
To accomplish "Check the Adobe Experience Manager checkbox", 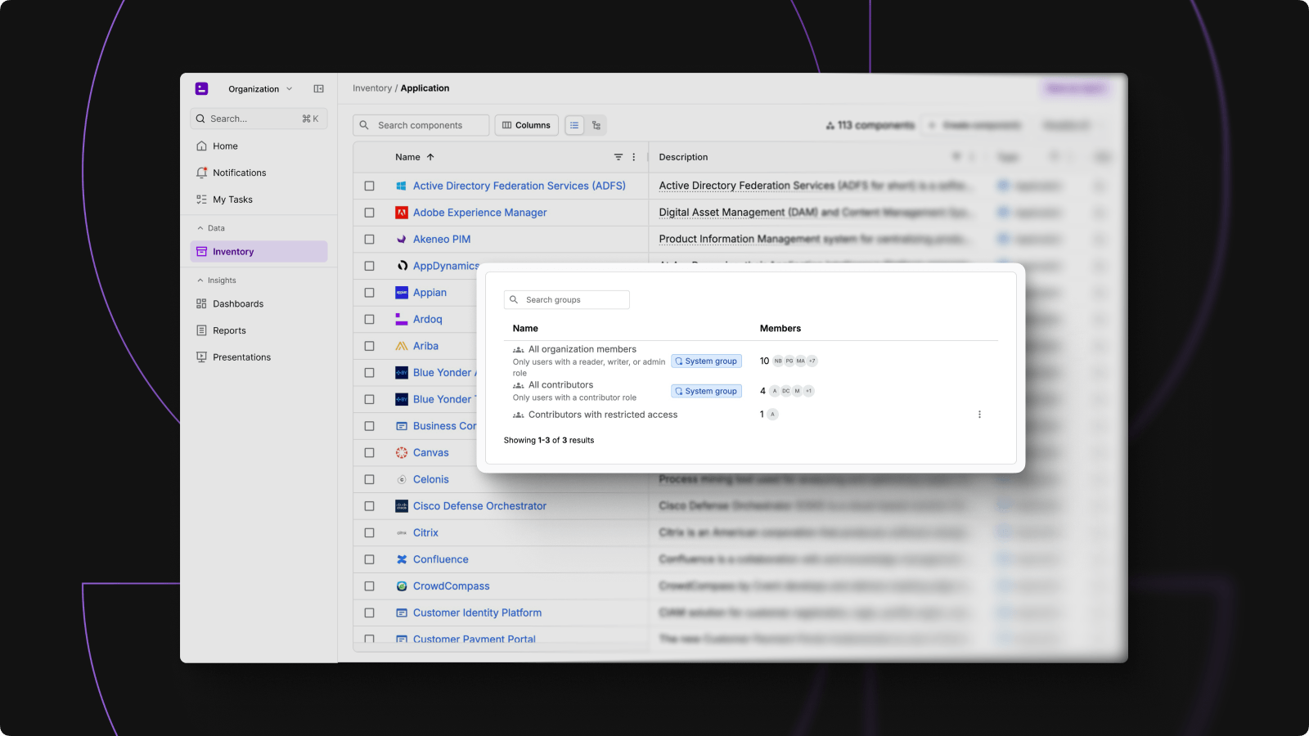I will pos(370,213).
